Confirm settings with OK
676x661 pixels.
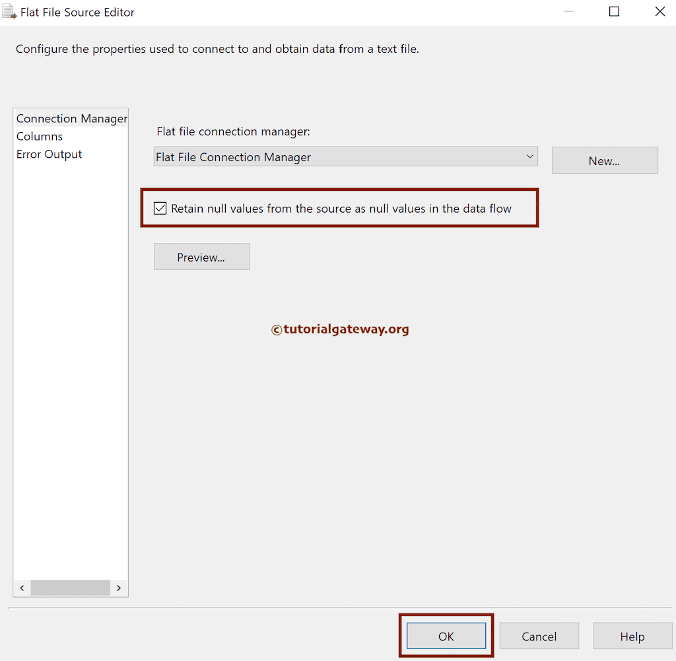click(446, 636)
